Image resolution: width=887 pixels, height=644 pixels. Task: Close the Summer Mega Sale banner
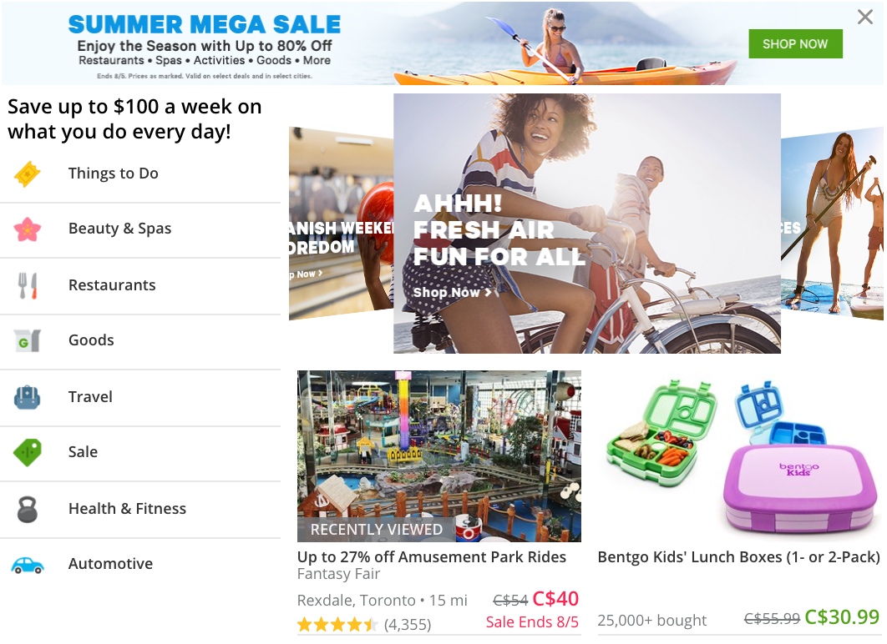click(865, 17)
